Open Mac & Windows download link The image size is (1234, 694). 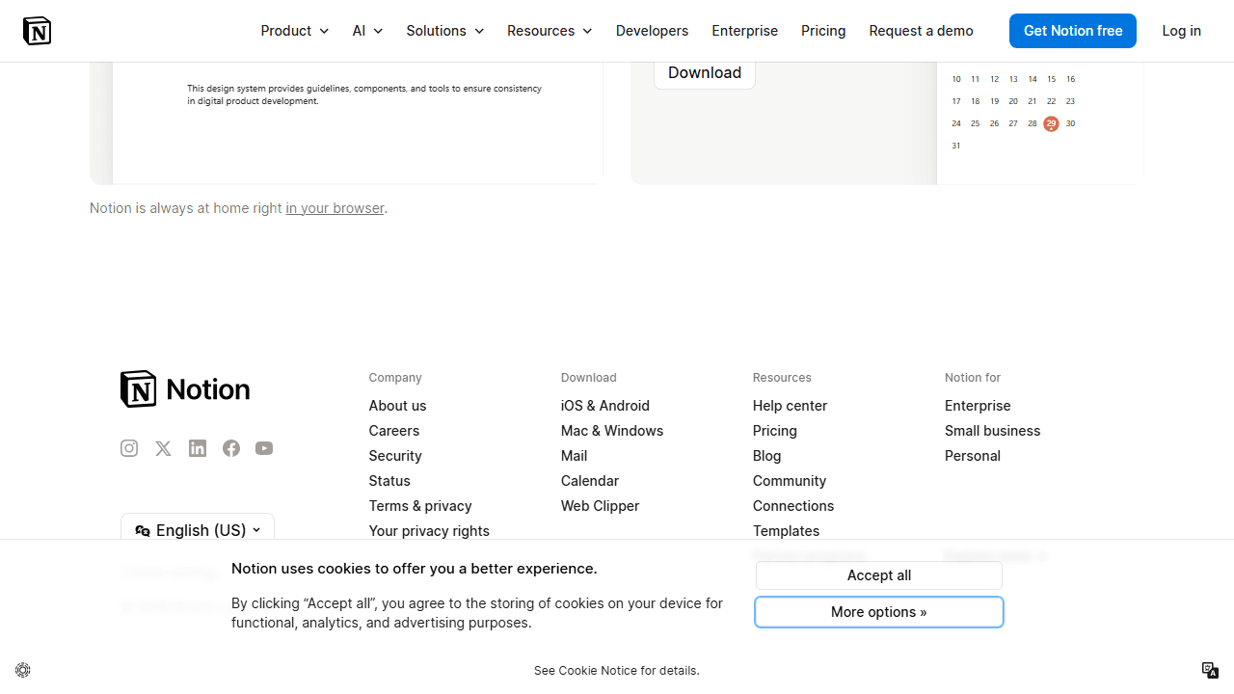pyautogui.click(x=612, y=431)
